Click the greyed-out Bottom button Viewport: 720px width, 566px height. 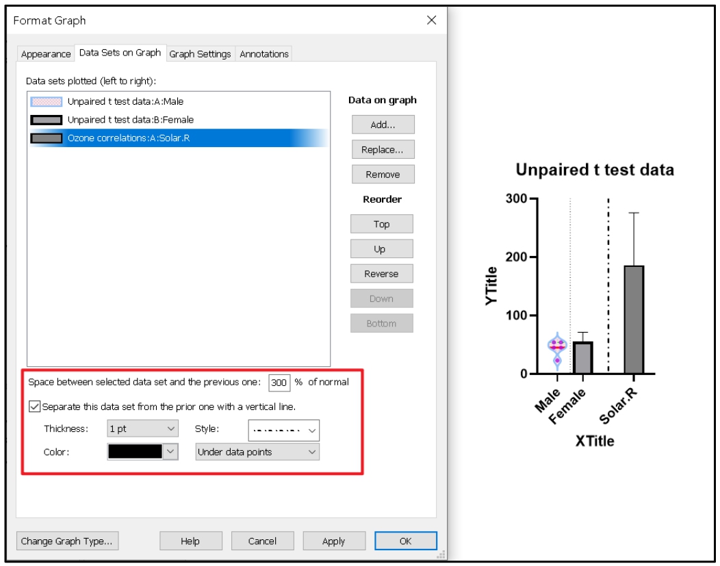point(382,323)
